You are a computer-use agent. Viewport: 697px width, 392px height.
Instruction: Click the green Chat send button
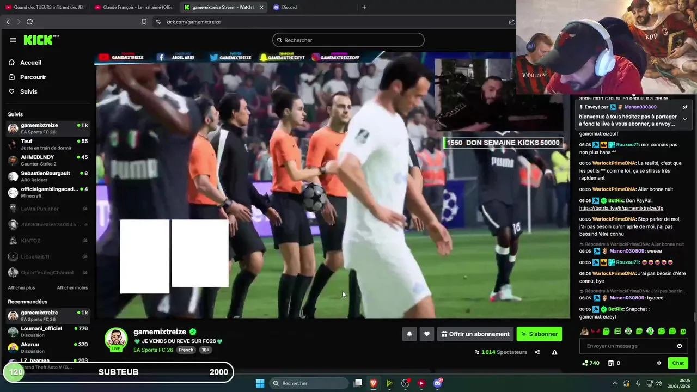click(x=678, y=363)
